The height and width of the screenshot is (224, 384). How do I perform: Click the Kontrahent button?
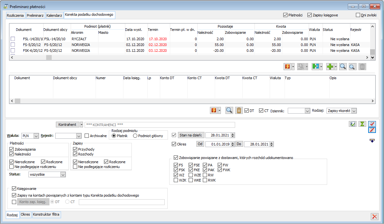(x=67, y=125)
